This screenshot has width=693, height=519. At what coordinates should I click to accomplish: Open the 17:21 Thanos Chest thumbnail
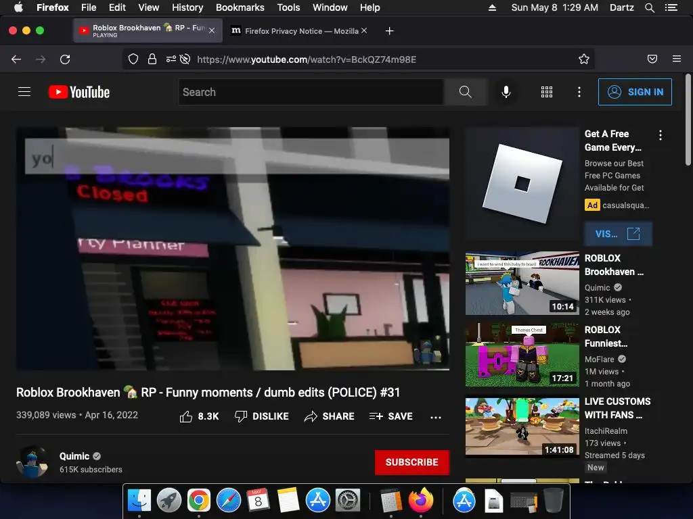pos(522,354)
